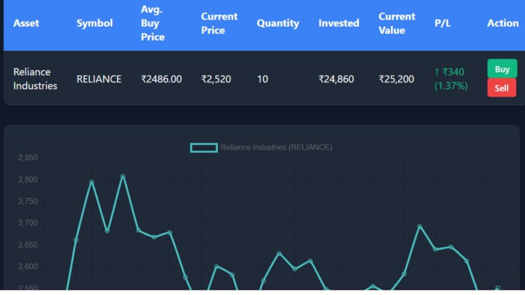Toggle the Reliance Industries (RELIANCE) chart legend

261,147
